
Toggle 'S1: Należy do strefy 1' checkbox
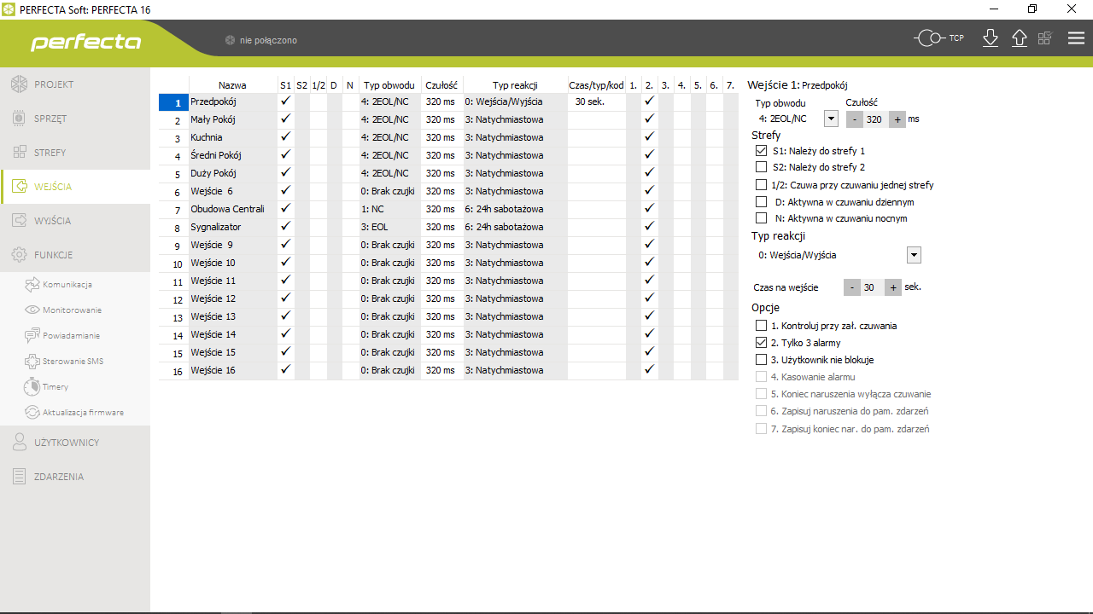click(762, 150)
